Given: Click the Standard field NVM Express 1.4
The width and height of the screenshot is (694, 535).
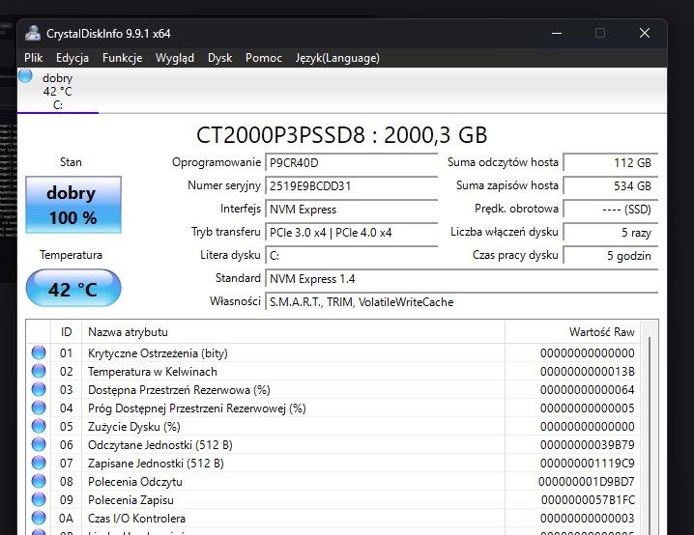Looking at the screenshot, I should click(462, 278).
